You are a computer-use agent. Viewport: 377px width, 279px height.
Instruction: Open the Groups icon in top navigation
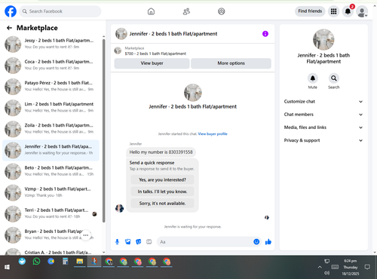point(222,11)
